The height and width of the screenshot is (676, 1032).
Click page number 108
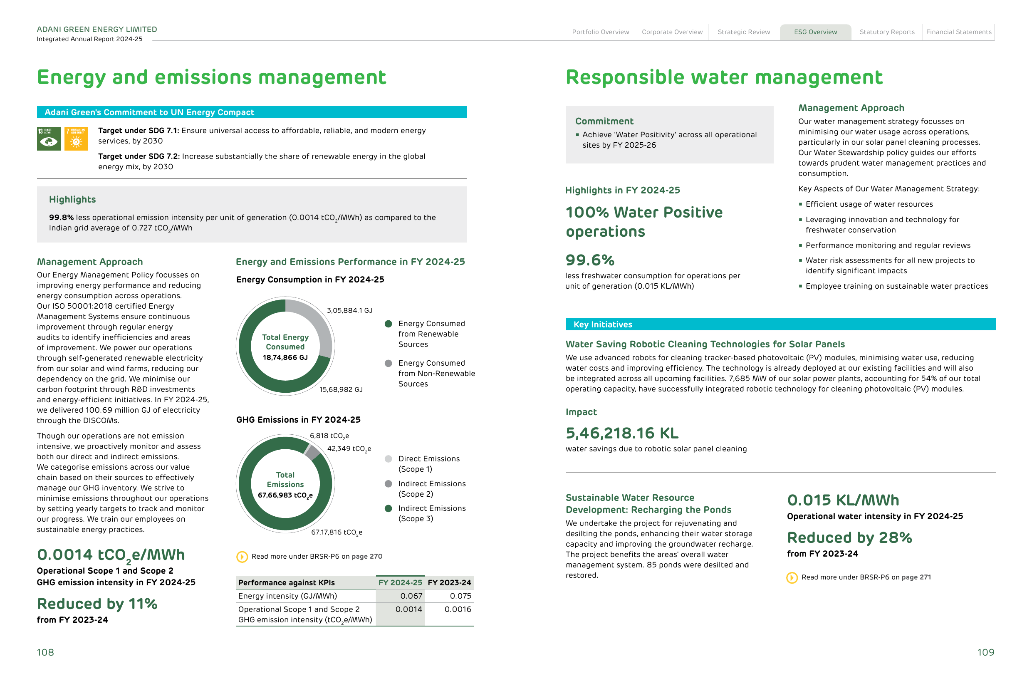[45, 653]
